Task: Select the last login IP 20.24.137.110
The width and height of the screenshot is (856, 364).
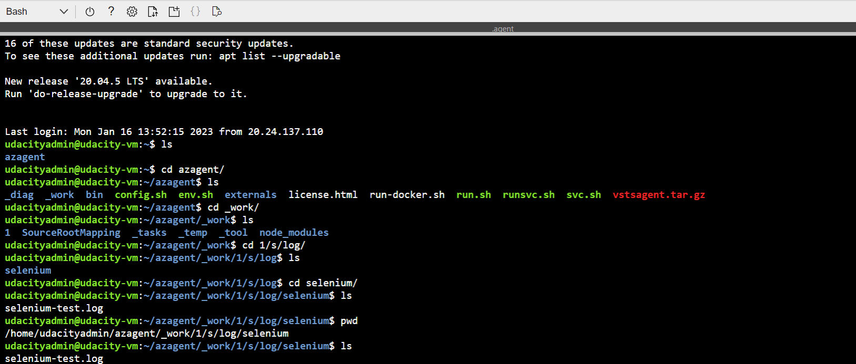Action: 286,132
